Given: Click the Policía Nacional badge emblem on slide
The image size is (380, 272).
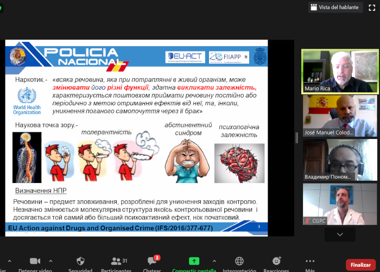Looking at the screenshot, I should click(17, 56).
